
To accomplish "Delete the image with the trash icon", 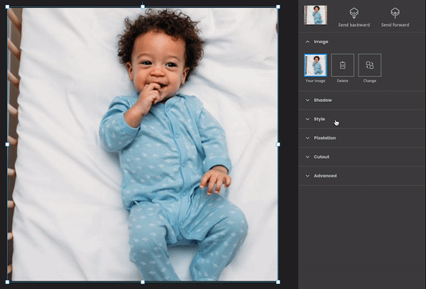I will point(342,65).
